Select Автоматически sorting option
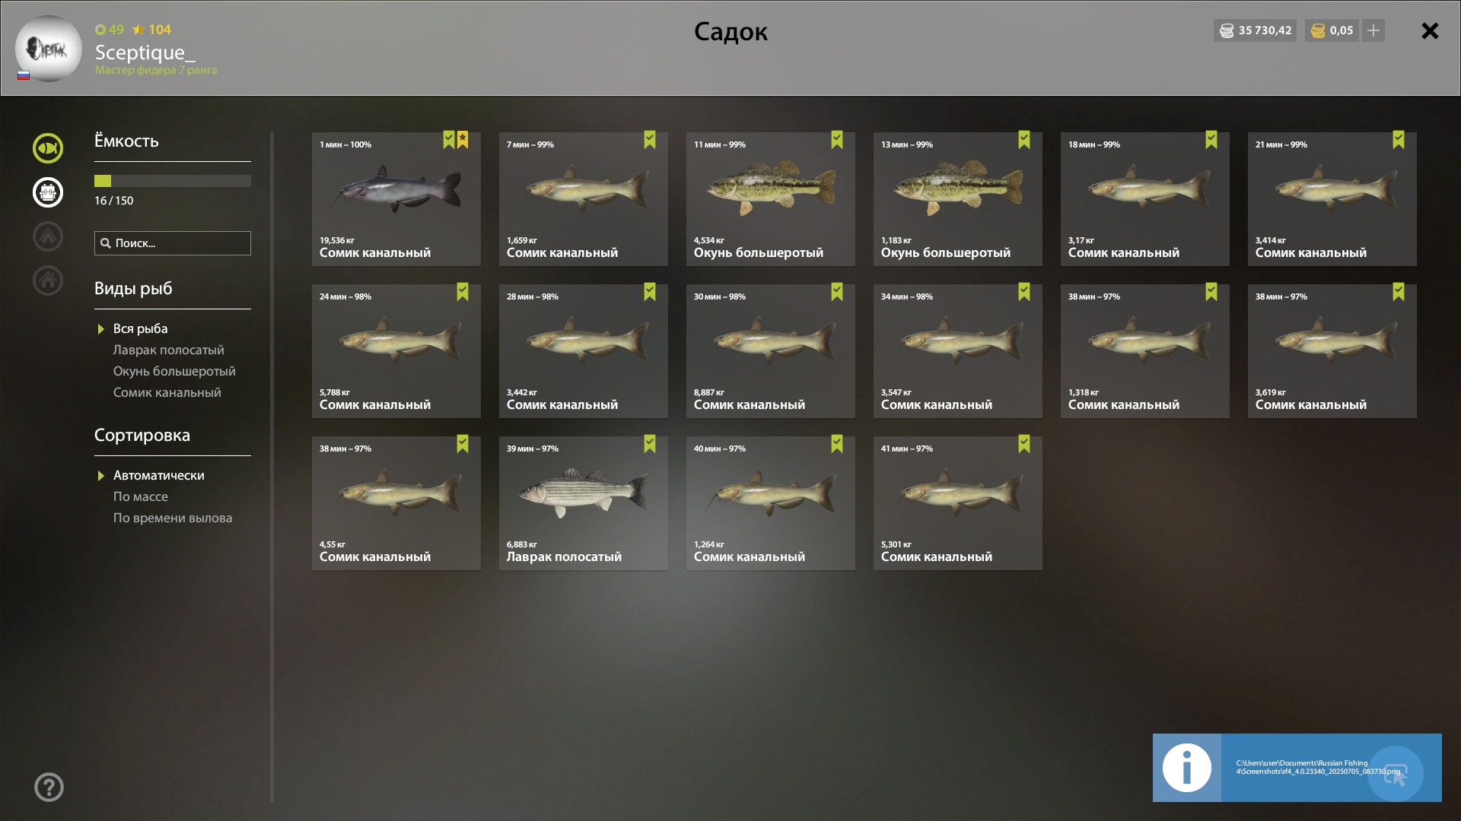 point(159,475)
